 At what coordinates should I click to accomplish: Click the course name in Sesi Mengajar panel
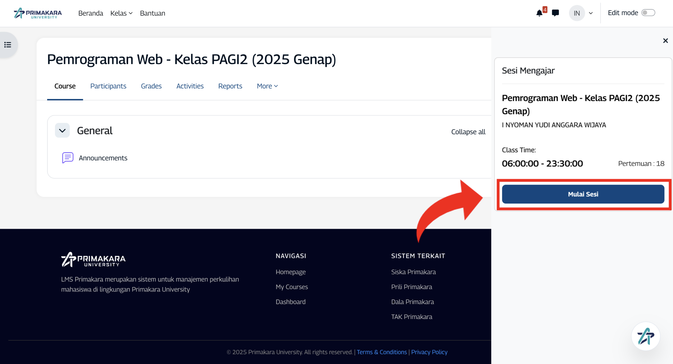pyautogui.click(x=581, y=105)
